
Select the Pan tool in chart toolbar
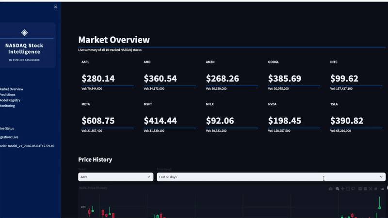pos(343,189)
